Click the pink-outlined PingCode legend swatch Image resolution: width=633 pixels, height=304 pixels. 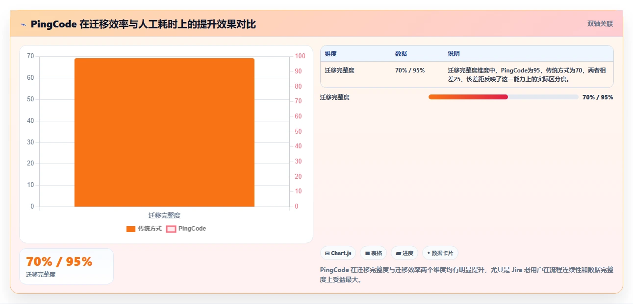(x=171, y=229)
